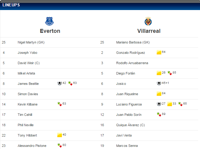Select player Mikel Arteta

tap(27, 73)
